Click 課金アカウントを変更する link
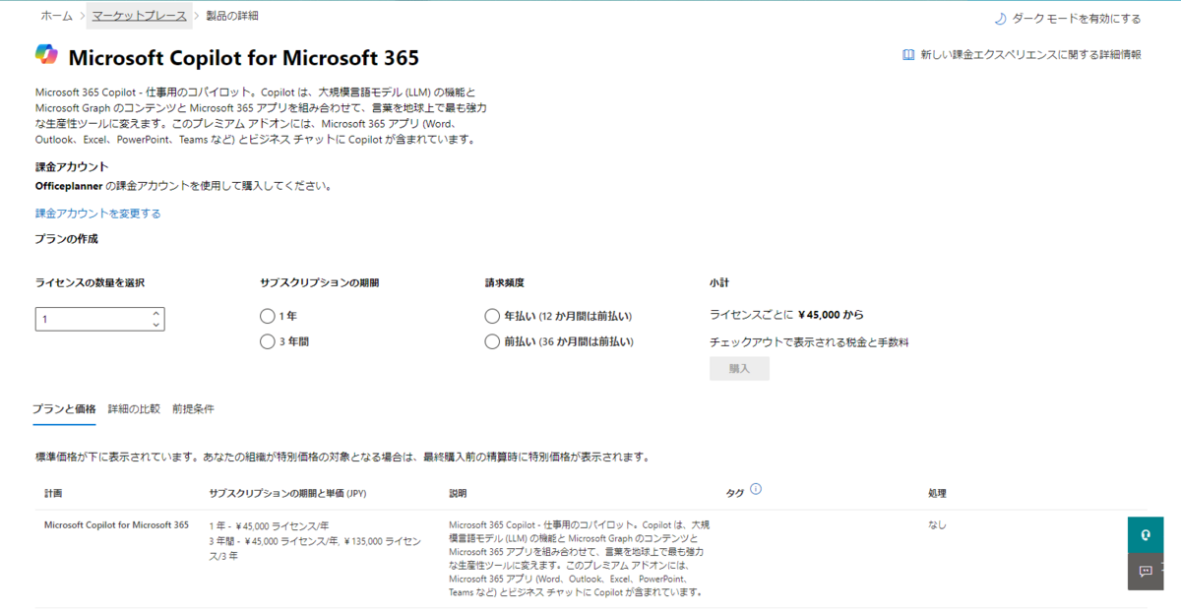1181x612 pixels. [x=97, y=214]
